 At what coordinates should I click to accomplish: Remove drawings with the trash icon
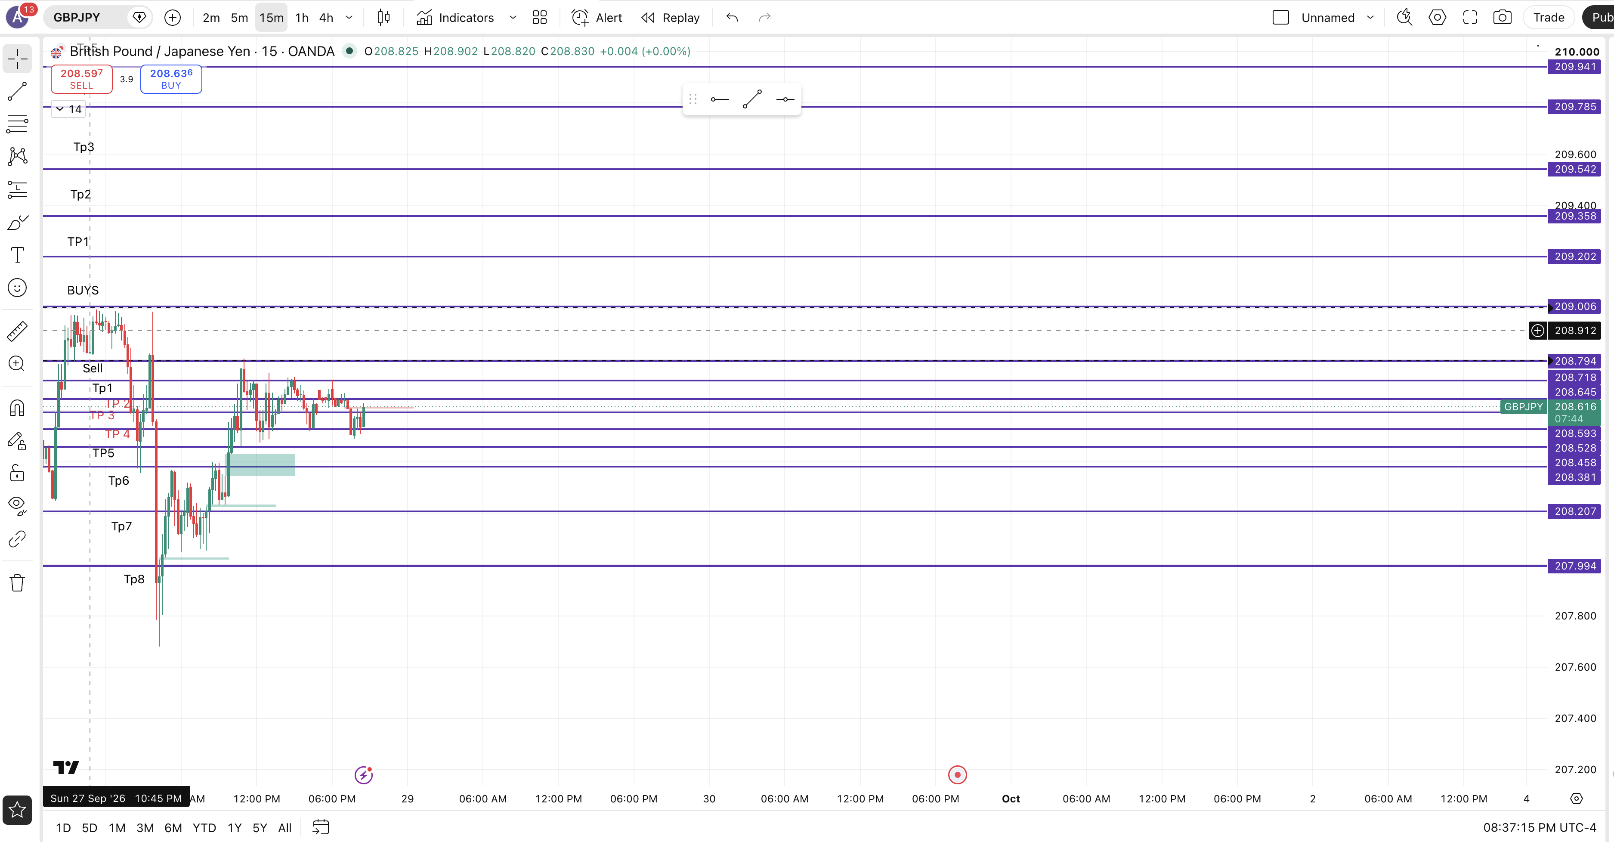pos(17,582)
